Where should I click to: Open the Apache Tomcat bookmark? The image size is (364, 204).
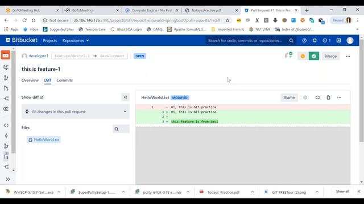pyautogui.click(x=187, y=29)
